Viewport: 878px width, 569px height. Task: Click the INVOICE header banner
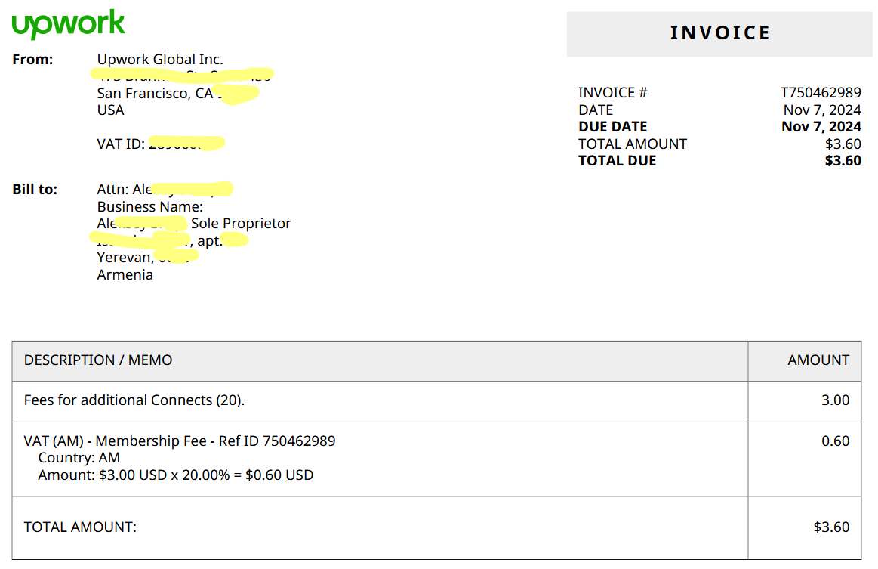[719, 34]
